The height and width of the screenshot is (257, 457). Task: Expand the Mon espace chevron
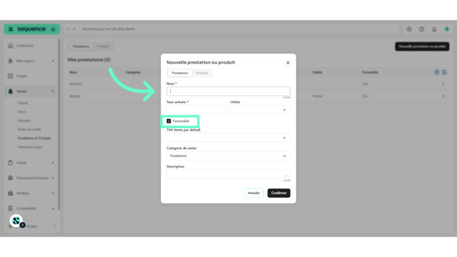click(x=52, y=61)
